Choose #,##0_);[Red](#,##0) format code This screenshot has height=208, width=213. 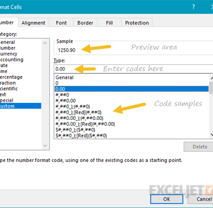tap(132, 113)
